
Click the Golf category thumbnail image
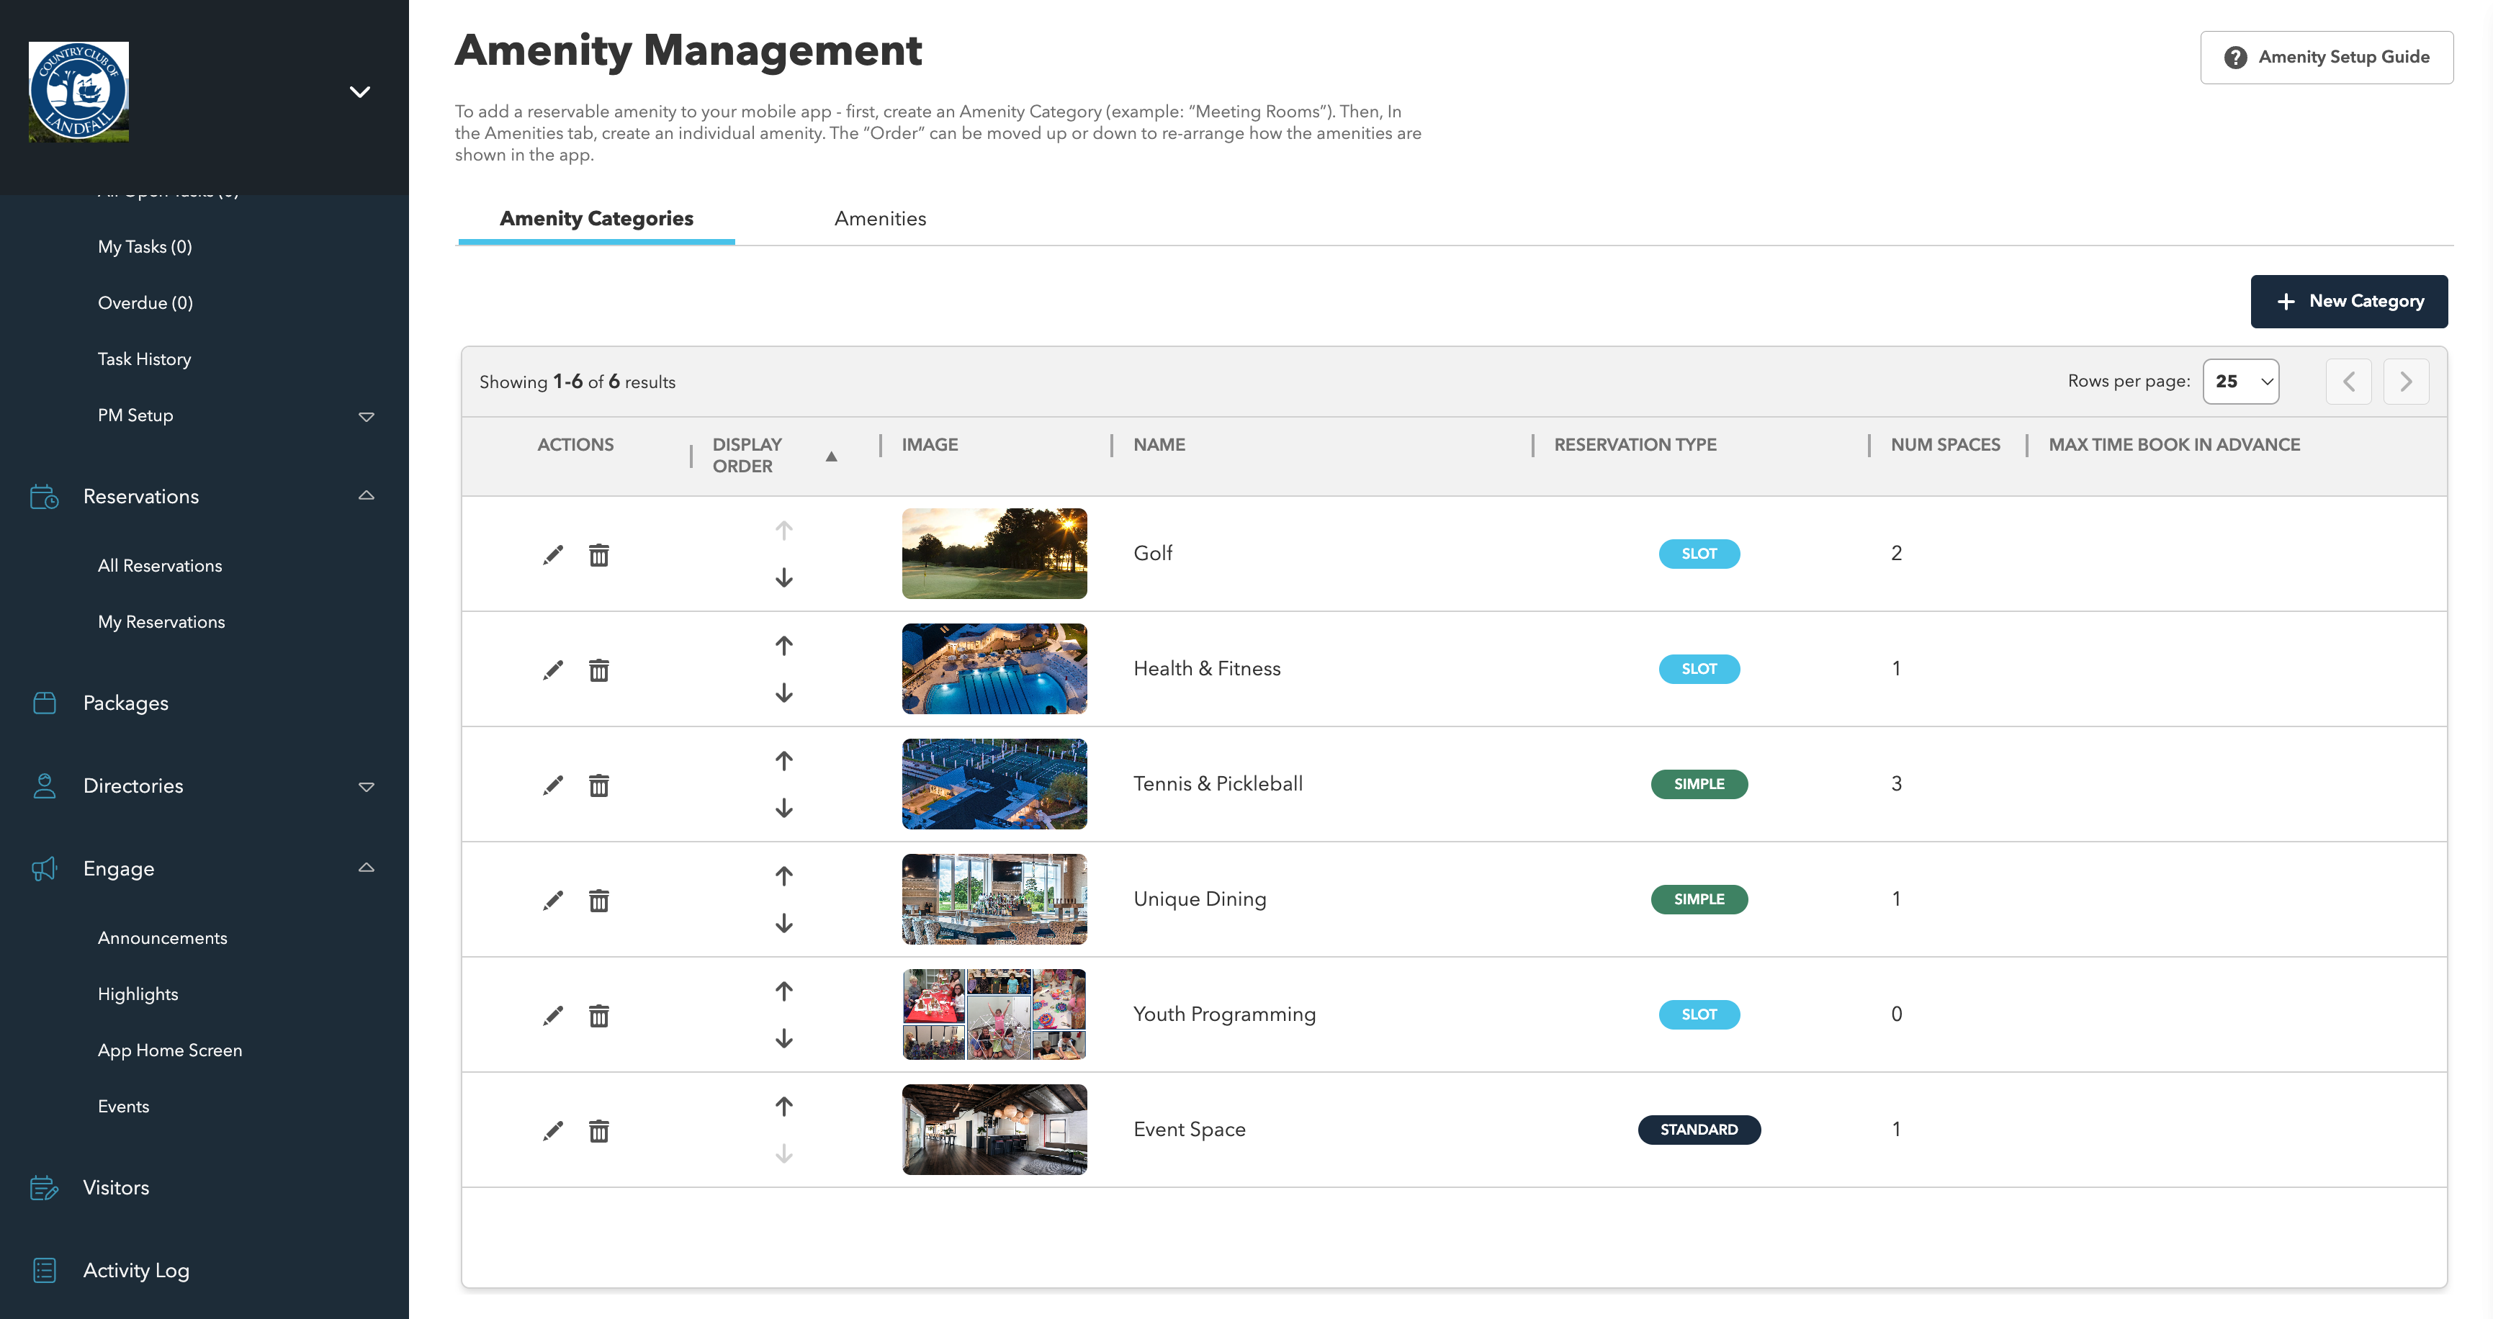click(x=994, y=554)
